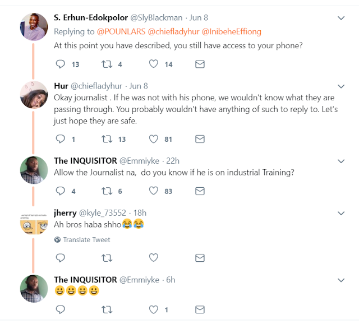Reply to Hur's 'Okay journalist' tweet
359x324 pixels.
point(62,139)
